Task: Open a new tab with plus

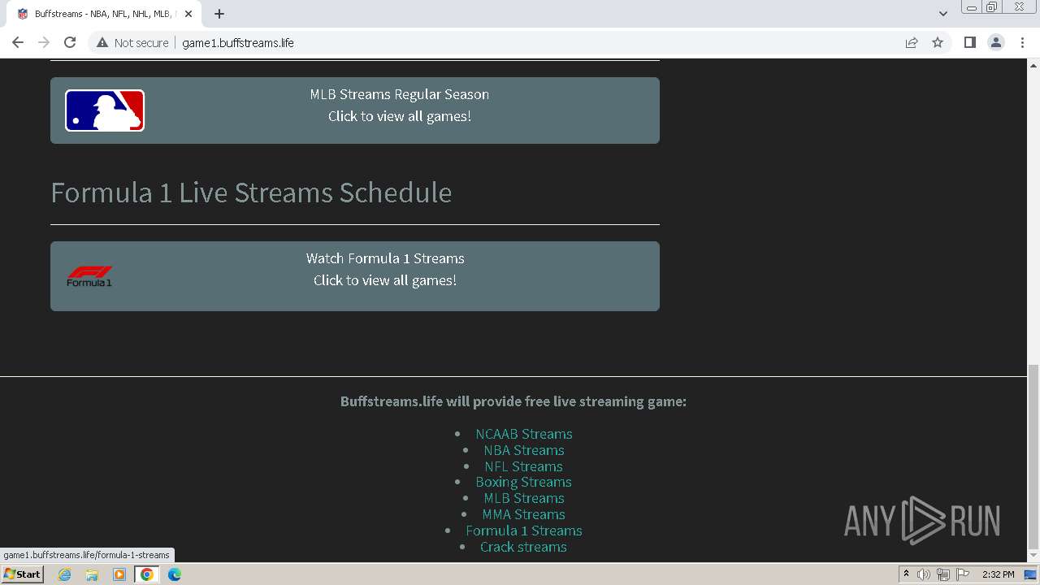Action: [219, 14]
